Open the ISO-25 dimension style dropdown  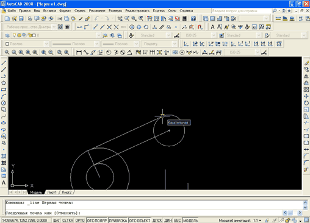click(x=214, y=35)
